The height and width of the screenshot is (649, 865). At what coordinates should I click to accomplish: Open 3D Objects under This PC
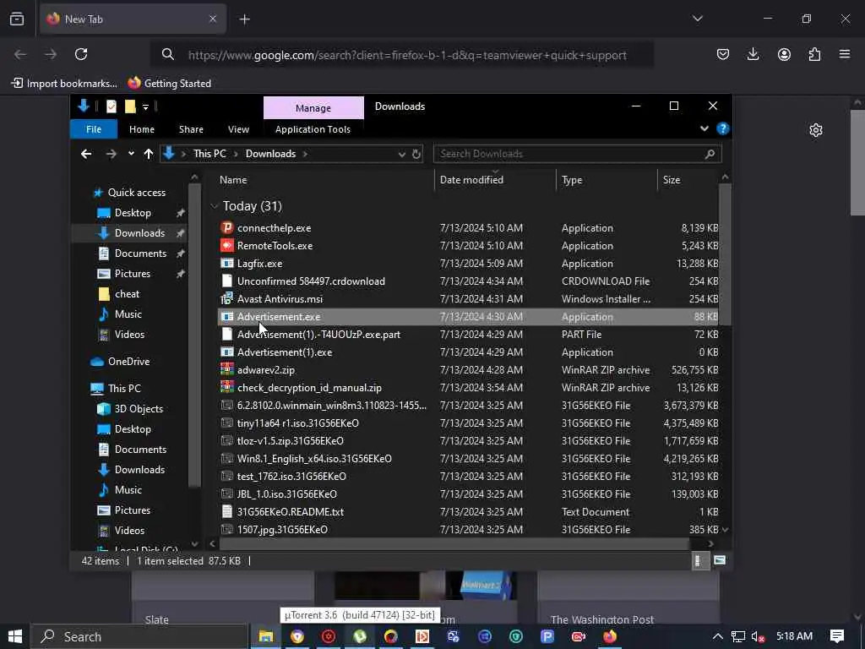[x=139, y=409]
